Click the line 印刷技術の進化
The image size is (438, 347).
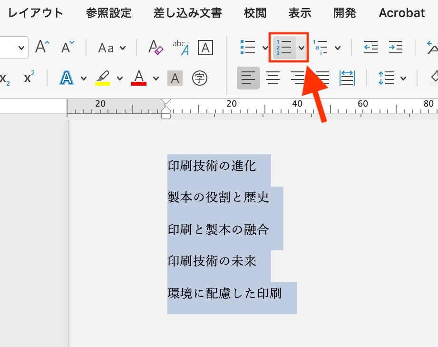pos(212,166)
